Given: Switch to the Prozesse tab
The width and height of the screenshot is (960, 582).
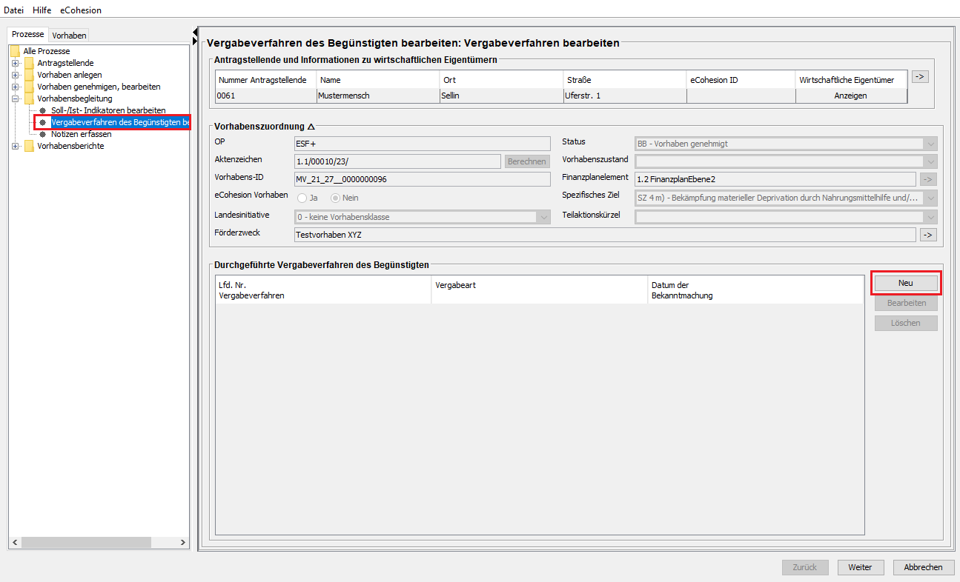Looking at the screenshot, I should 28,35.
